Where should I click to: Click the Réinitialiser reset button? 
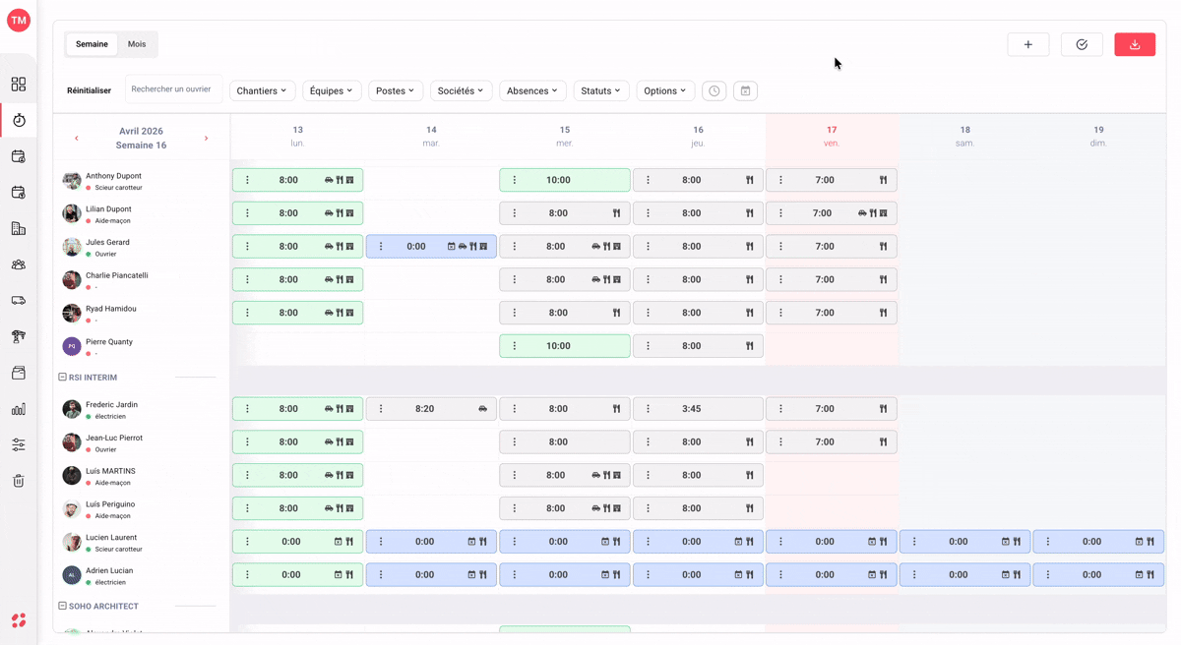point(89,90)
